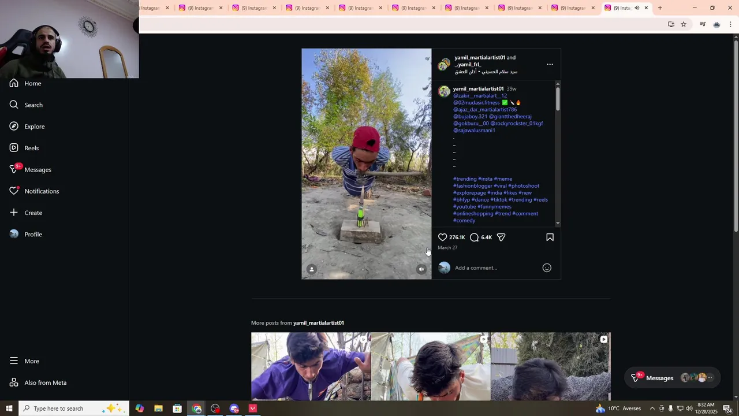Open a new browser tab
The width and height of the screenshot is (739, 416).
point(660,8)
